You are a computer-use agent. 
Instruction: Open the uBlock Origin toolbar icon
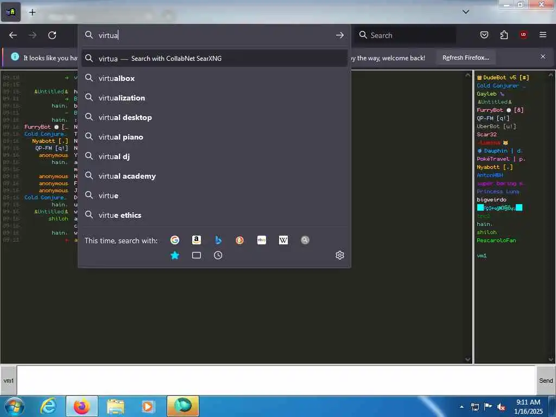pos(523,35)
